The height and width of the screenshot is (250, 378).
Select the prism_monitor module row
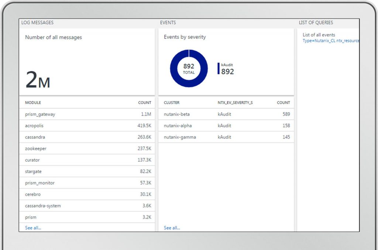87,183
